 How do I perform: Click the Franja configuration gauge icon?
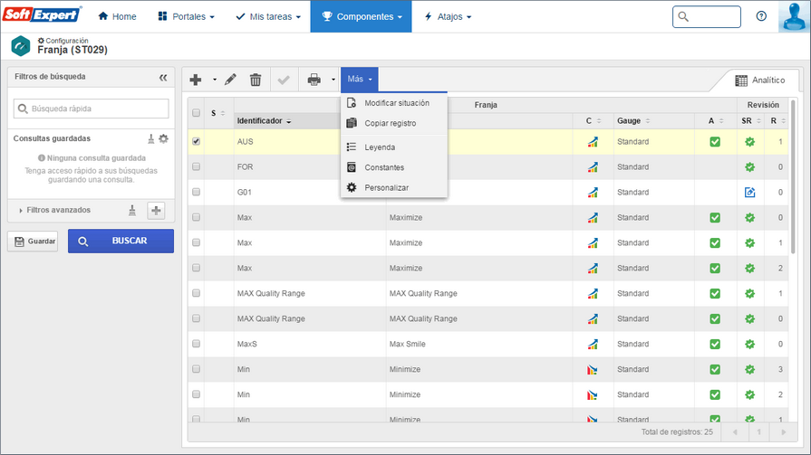(x=21, y=46)
